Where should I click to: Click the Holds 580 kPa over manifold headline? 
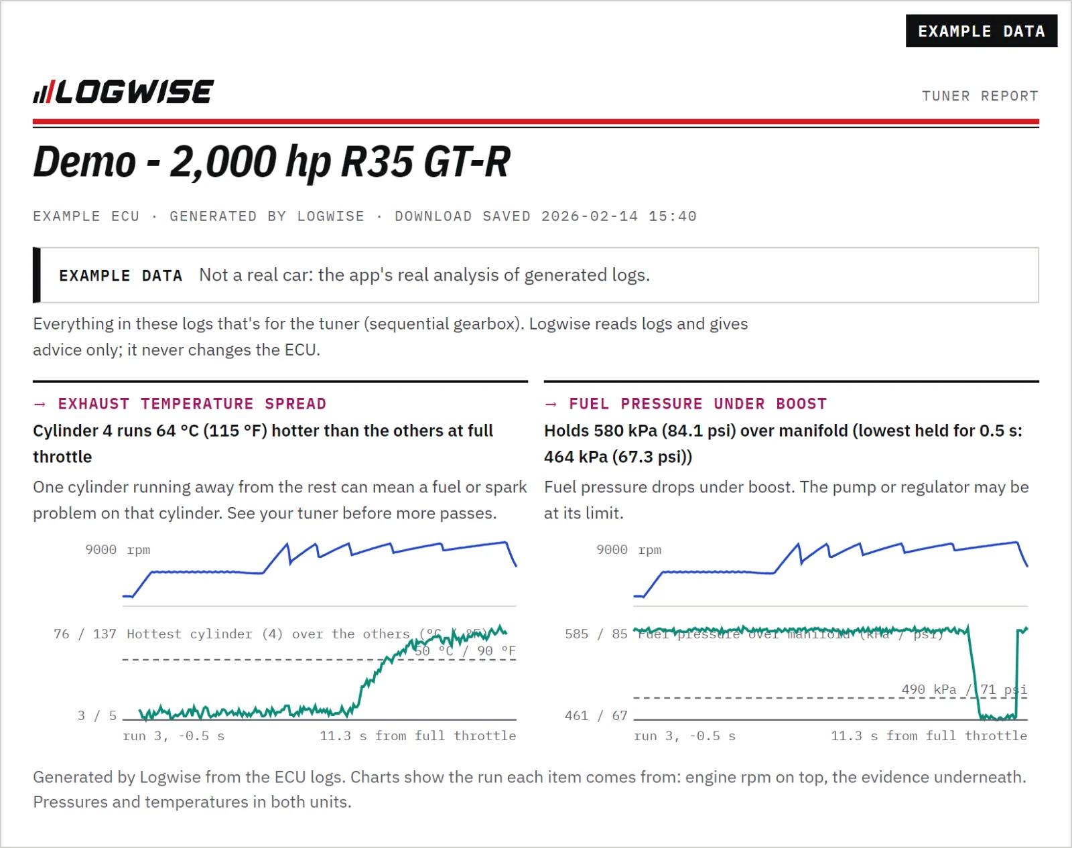pos(783,443)
